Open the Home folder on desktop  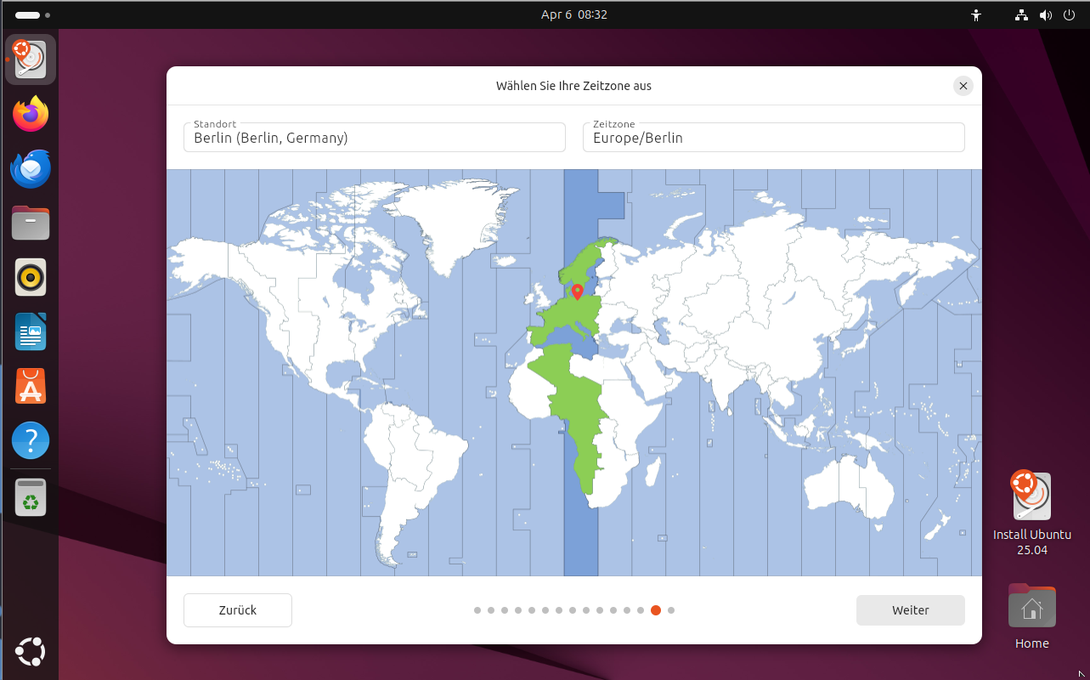click(x=1031, y=607)
